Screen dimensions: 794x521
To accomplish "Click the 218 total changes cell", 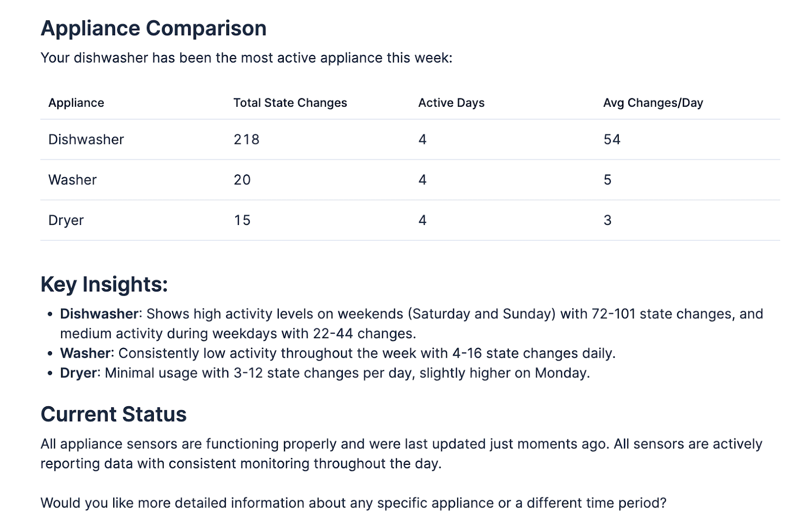I will tap(246, 140).
